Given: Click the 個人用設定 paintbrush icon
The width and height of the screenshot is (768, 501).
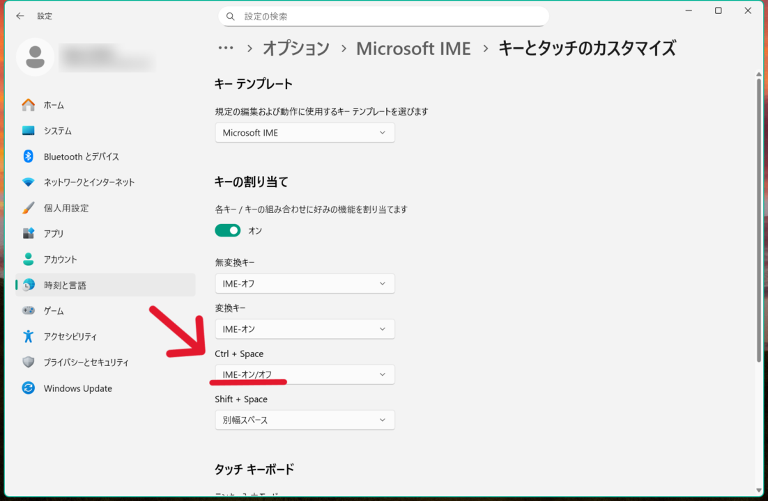Looking at the screenshot, I should (29, 208).
